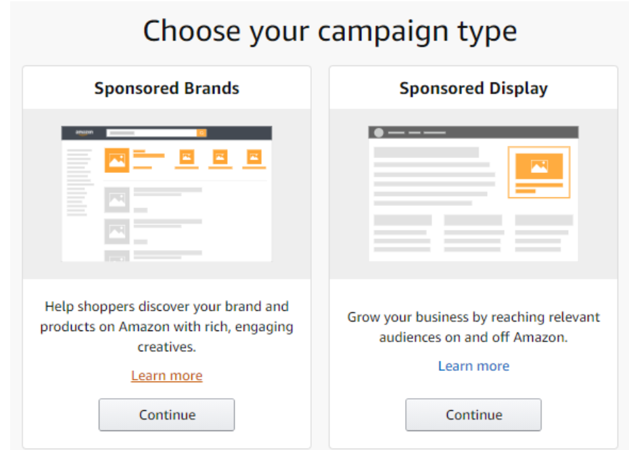Click the first gray product image placeholder
Image resolution: width=629 pixels, height=450 pixels.
(117, 199)
